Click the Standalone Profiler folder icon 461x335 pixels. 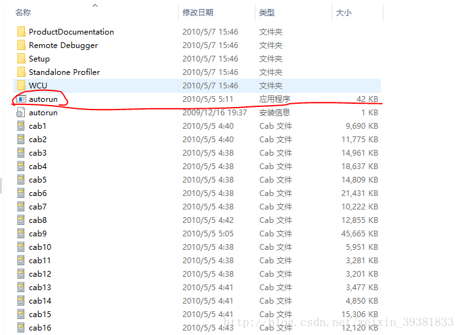pos(21,72)
